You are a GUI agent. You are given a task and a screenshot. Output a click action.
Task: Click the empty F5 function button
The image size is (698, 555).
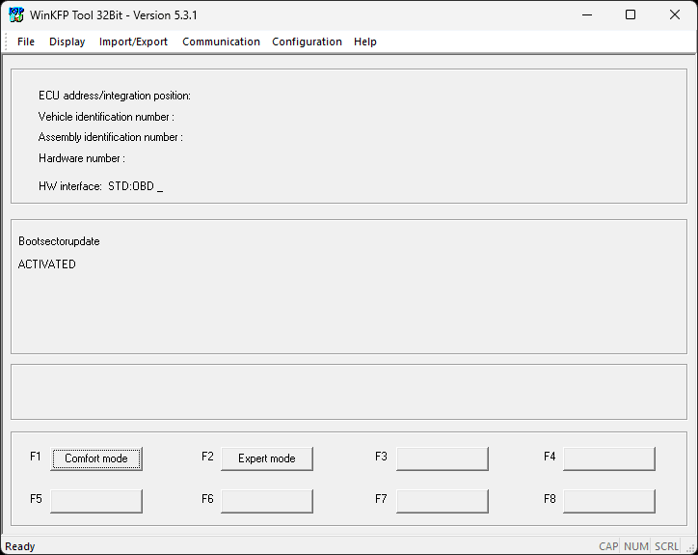point(96,501)
